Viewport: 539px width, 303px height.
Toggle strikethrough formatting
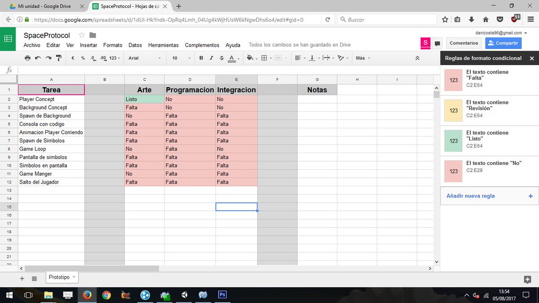[x=222, y=57]
